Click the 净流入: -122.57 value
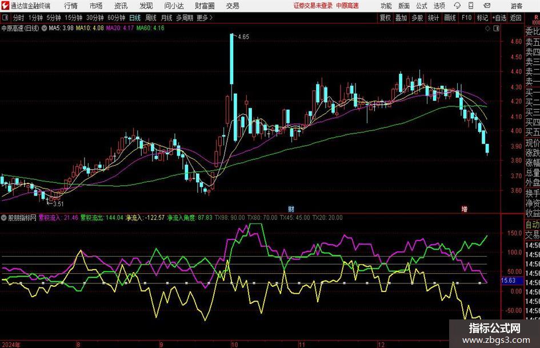540x348 pixels. click(x=145, y=218)
